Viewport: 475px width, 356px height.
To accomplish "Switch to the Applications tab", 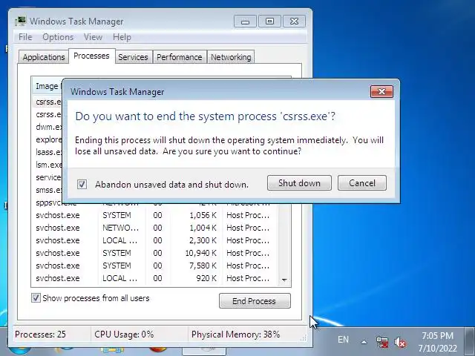I will tap(44, 57).
